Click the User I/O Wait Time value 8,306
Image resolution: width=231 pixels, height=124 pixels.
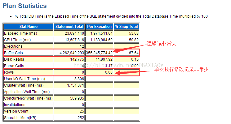(79, 79)
